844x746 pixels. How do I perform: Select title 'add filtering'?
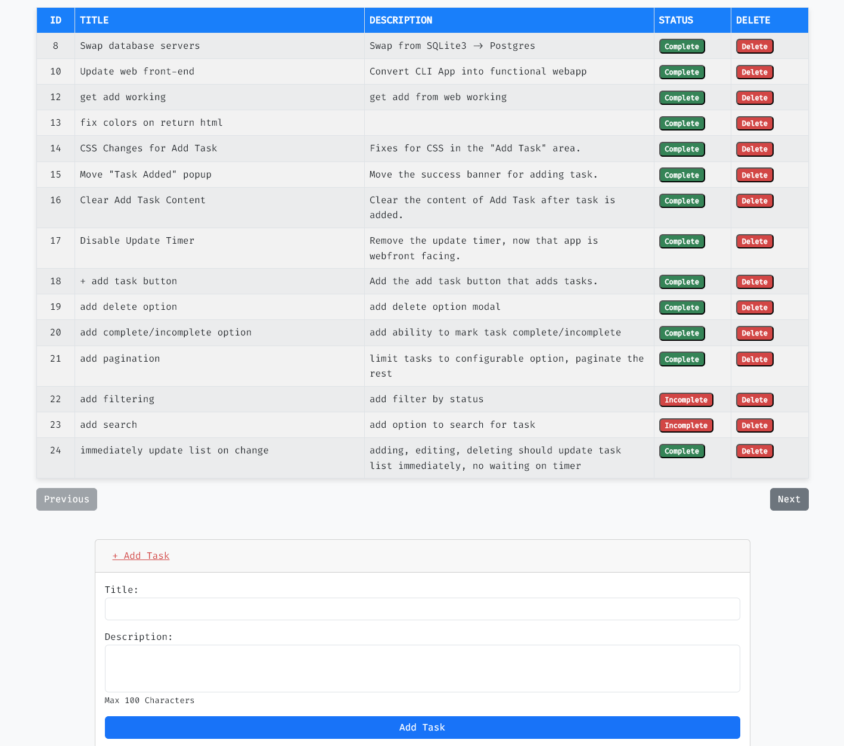pyautogui.click(x=117, y=399)
